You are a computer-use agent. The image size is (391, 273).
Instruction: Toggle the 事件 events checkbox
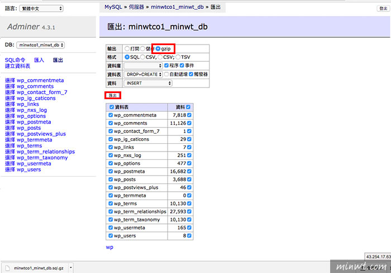(182, 65)
